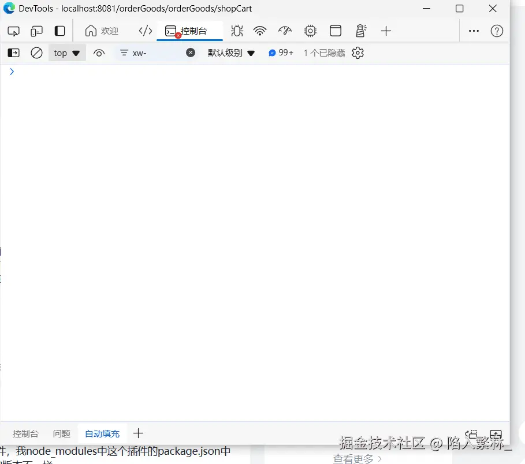Open the Network panel wifi icon
This screenshot has height=464, width=525.
tap(260, 31)
